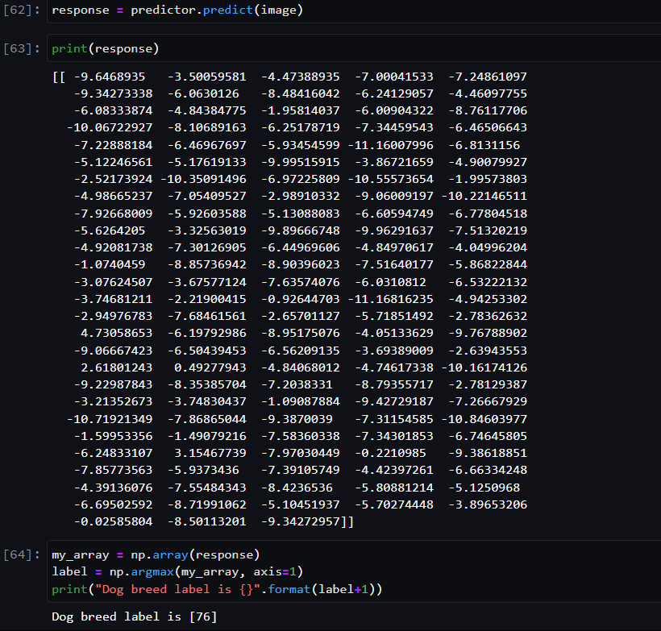Click the value -10.06722927

pyautogui.click(x=110, y=127)
